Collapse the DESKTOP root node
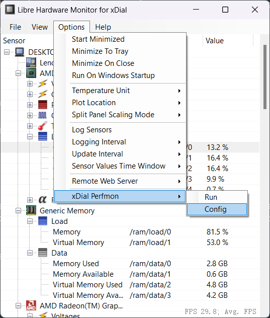Viewport: 270px width, 318px height. click(x=7, y=52)
